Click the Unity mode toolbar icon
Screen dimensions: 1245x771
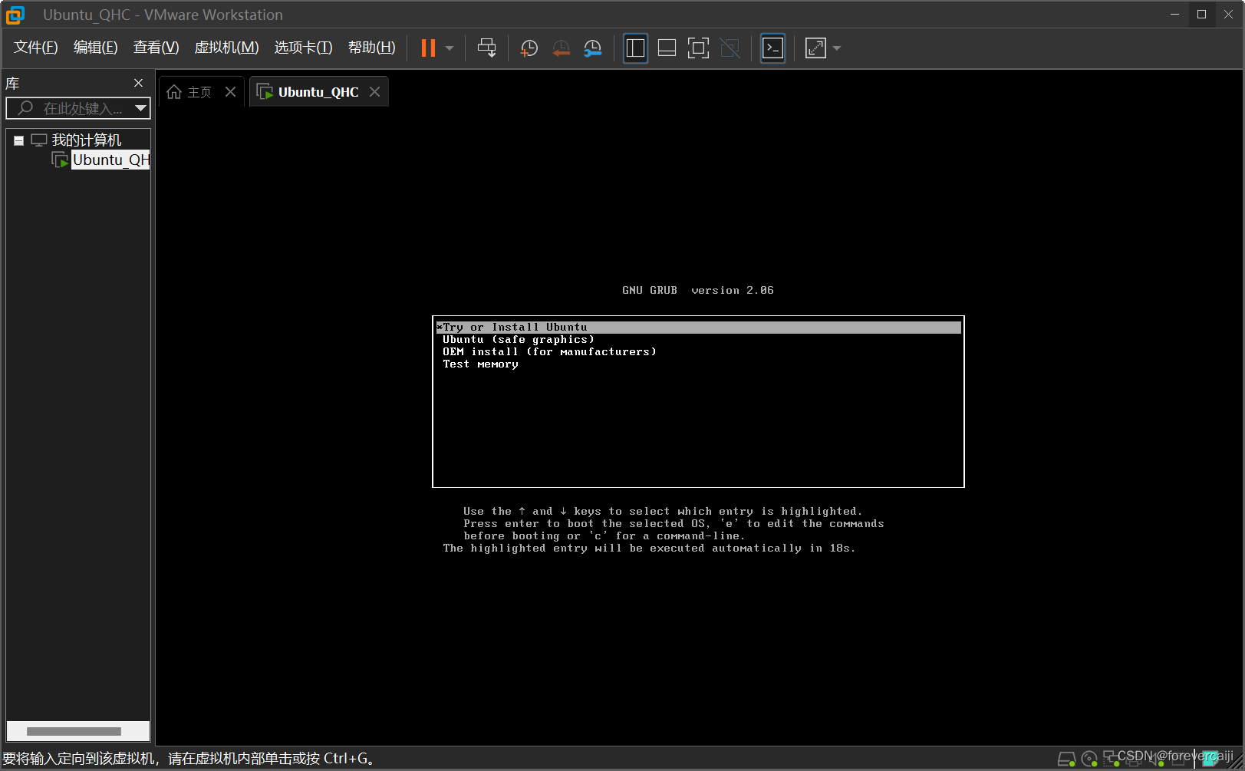730,48
